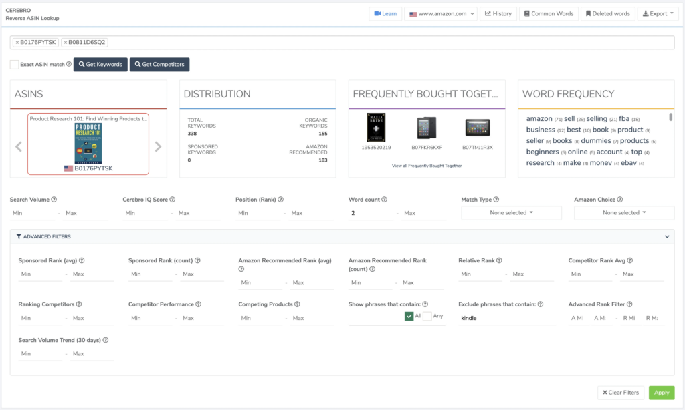Click the word 'fba' in Word Frequency
This screenshot has height=410, width=685.
pyautogui.click(x=624, y=119)
